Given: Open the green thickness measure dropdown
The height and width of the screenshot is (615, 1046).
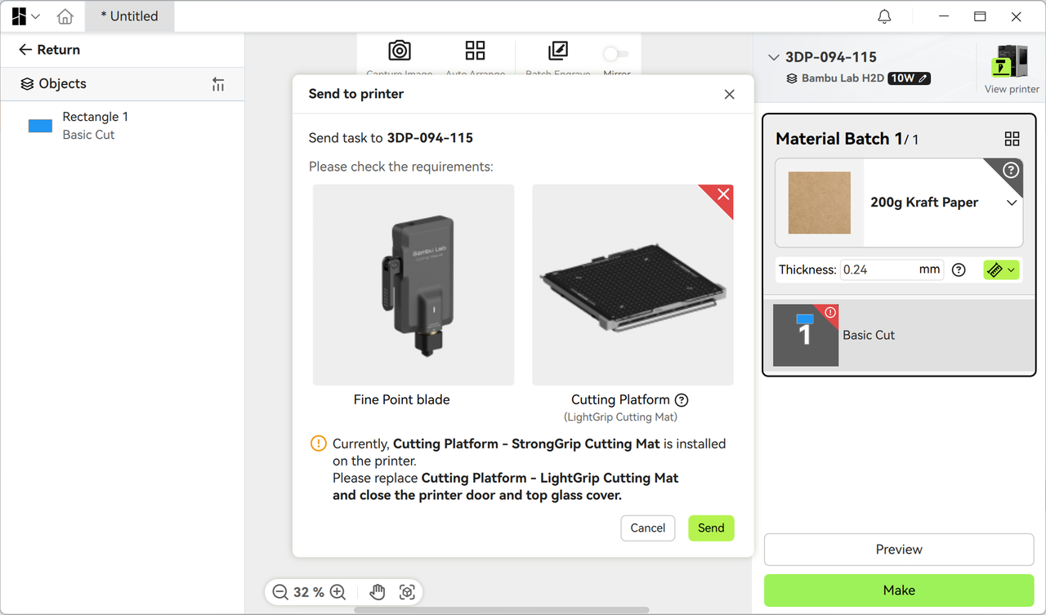Looking at the screenshot, I should coord(1001,270).
